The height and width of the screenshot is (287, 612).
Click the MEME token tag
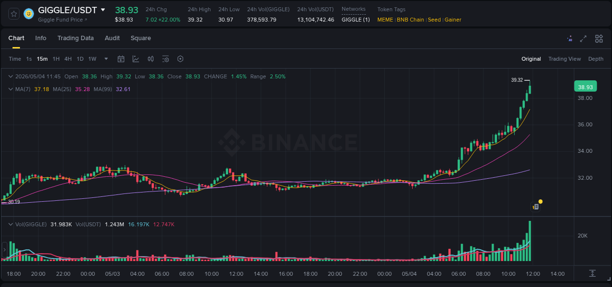385,20
